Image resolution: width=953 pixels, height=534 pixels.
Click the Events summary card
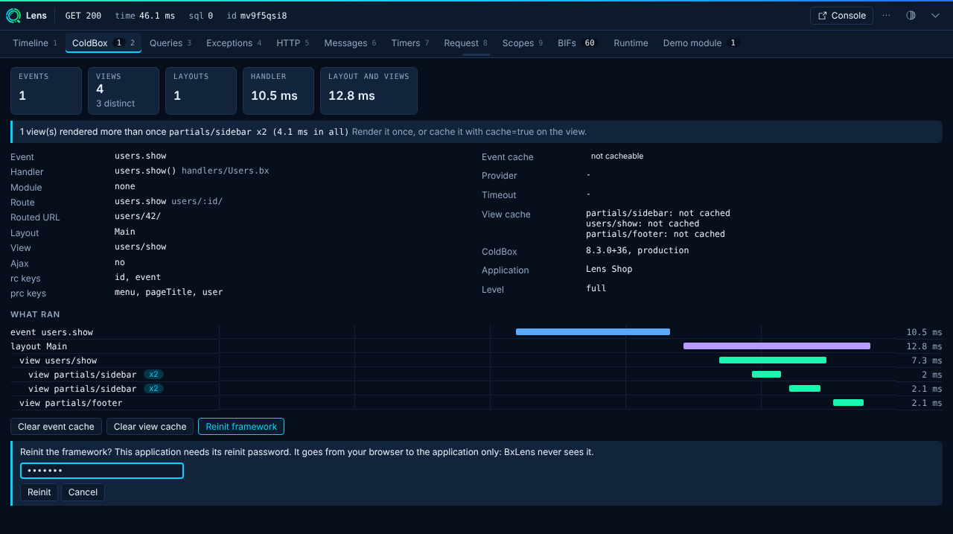pyautogui.click(x=46, y=91)
